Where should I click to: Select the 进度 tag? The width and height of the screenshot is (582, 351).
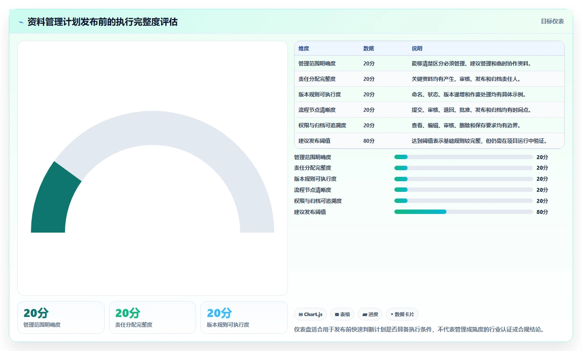coord(370,314)
